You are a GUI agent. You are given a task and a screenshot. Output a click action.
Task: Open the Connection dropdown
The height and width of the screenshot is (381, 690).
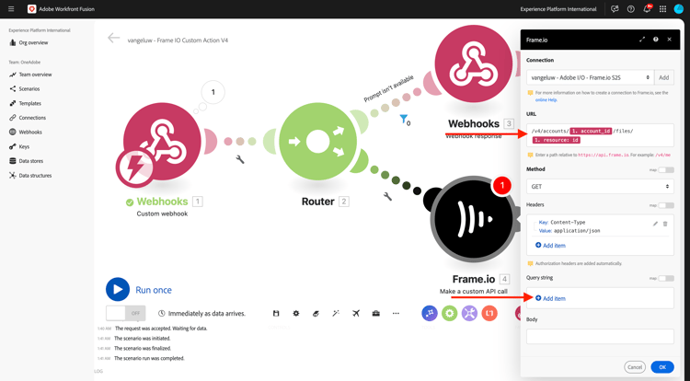pyautogui.click(x=591, y=77)
